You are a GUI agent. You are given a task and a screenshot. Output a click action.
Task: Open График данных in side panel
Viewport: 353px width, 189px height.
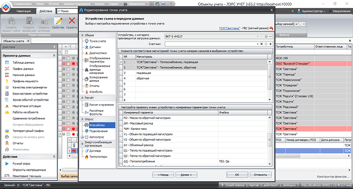[x=23, y=69]
